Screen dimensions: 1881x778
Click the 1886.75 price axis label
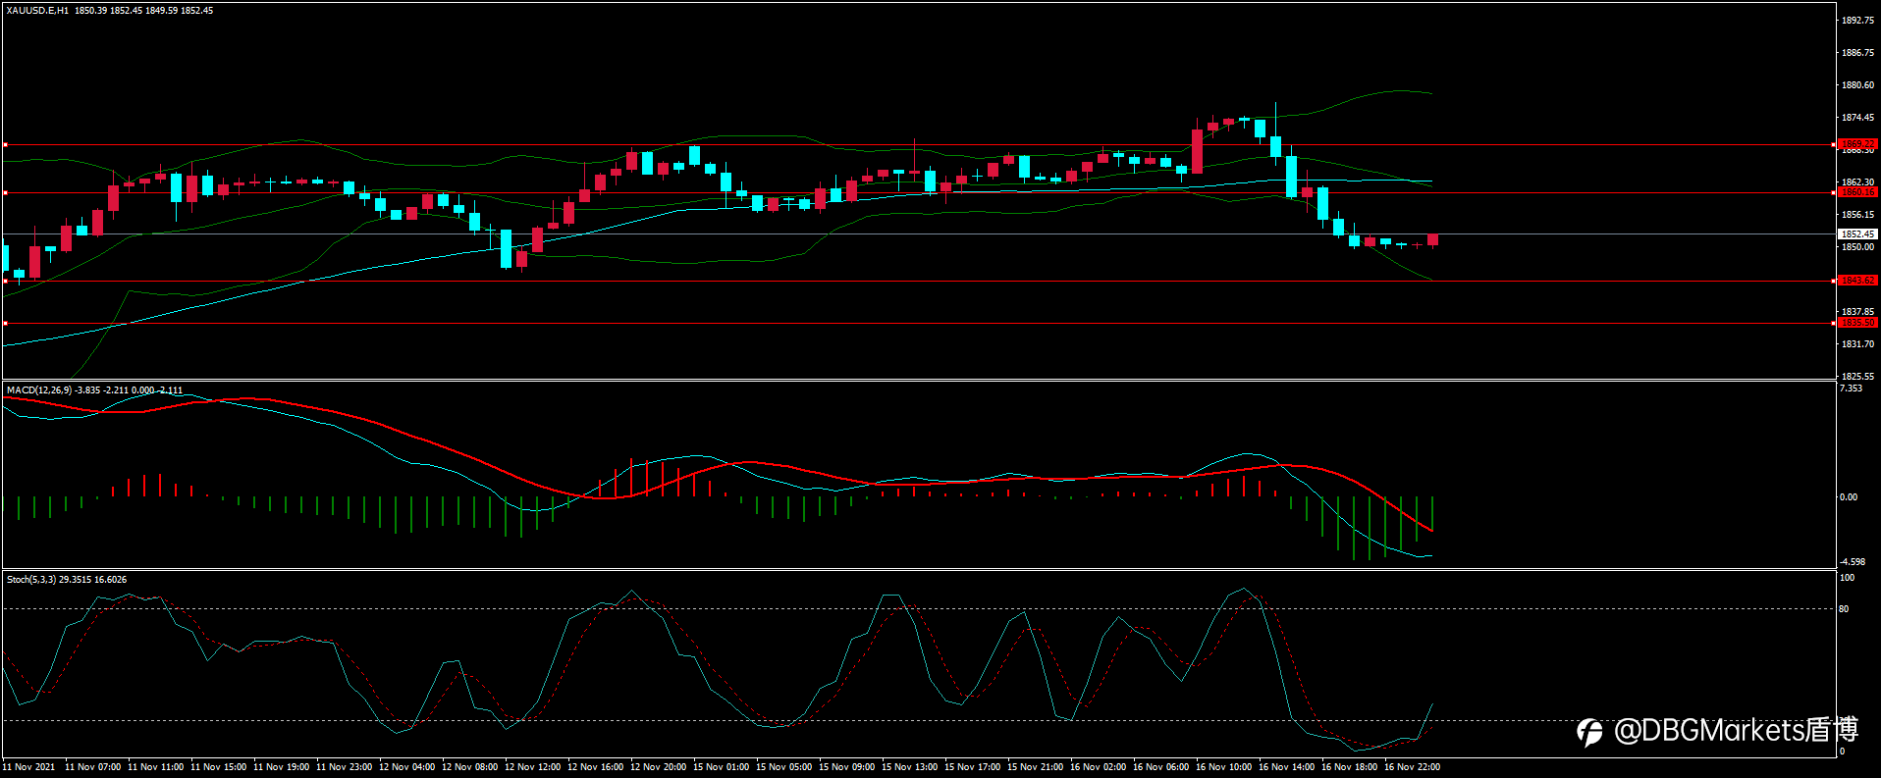coord(1857,53)
